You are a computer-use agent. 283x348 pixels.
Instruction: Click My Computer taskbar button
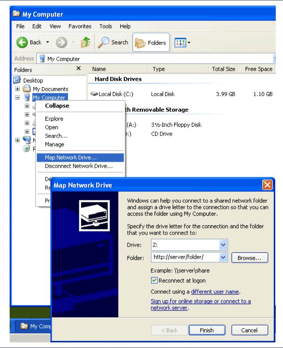[x=33, y=326]
